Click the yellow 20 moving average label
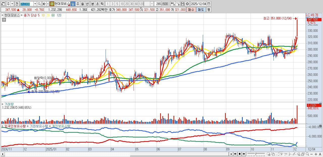The width and height of the screenshot is (323, 157). [x=48, y=15]
